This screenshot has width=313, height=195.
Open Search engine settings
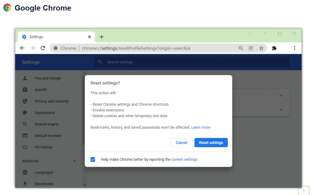click(x=47, y=124)
